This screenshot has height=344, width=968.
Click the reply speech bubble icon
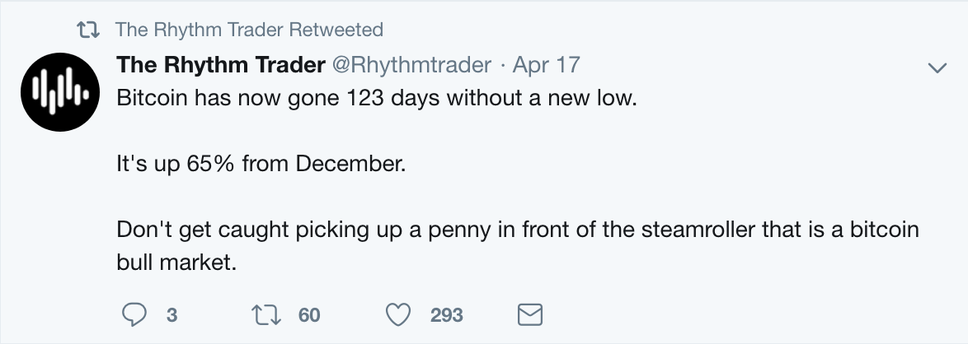coord(134,315)
